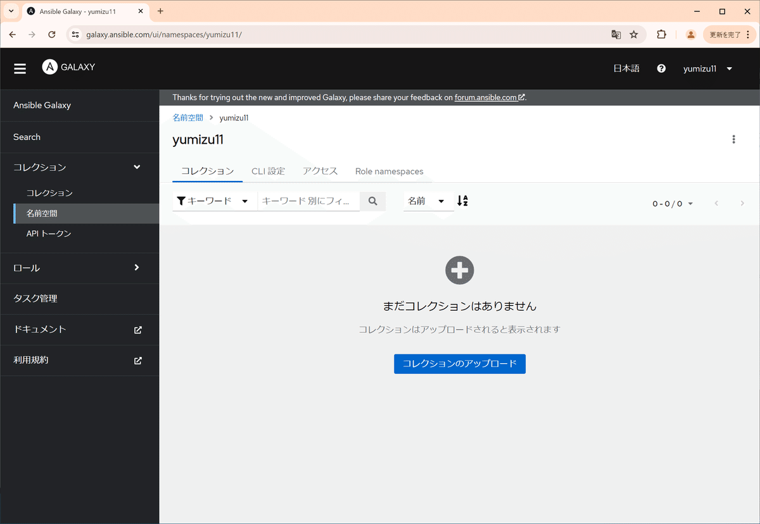Image resolution: width=760 pixels, height=524 pixels.
Task: View site information icon in address bar
Action: point(75,35)
